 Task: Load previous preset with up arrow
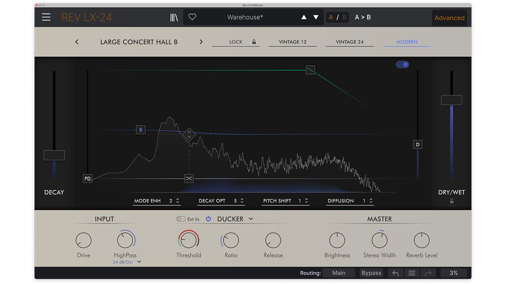[304, 17]
